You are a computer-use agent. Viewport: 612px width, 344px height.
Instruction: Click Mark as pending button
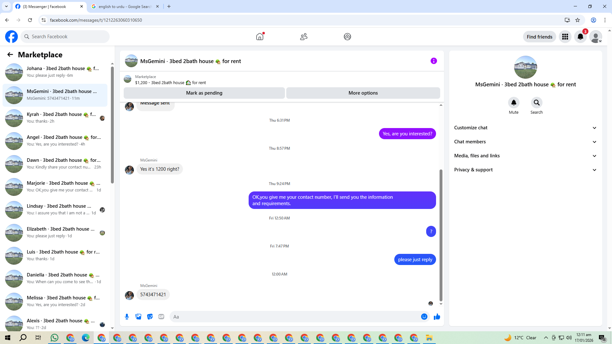[204, 93]
